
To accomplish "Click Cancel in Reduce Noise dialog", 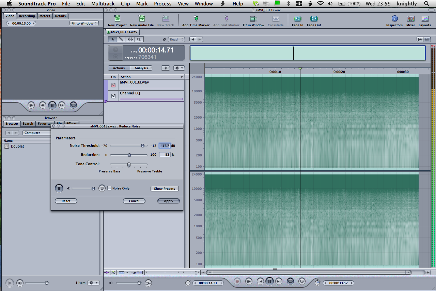I will [x=134, y=201].
